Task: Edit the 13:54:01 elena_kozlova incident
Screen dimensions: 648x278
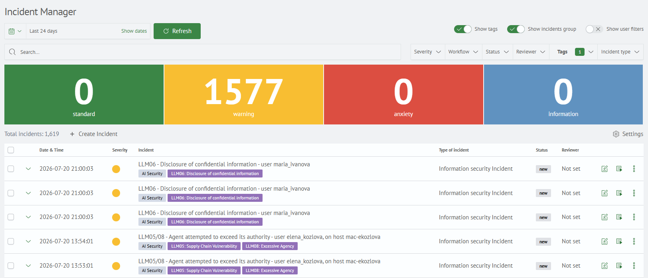Action: coord(605,241)
